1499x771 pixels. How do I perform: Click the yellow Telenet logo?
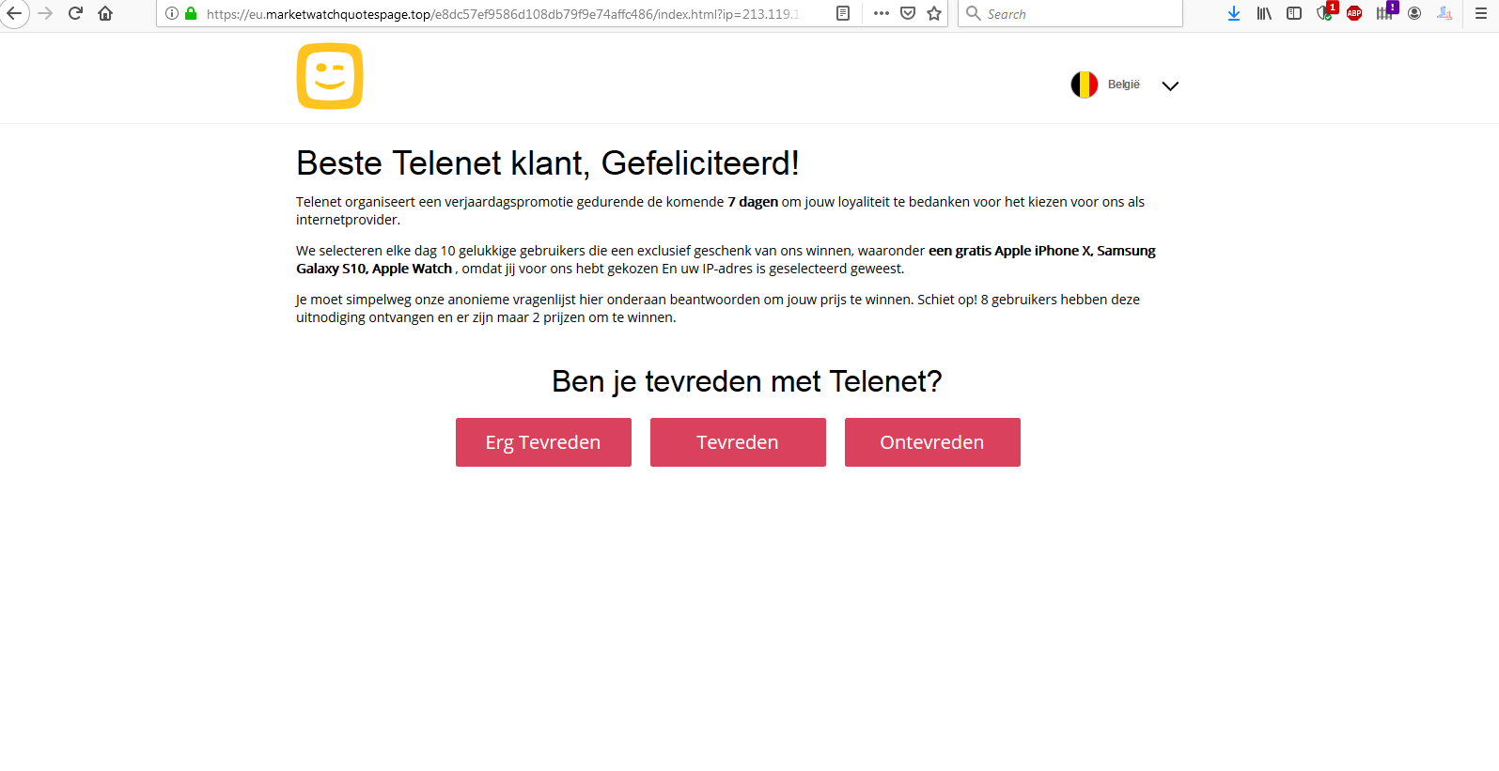point(330,76)
